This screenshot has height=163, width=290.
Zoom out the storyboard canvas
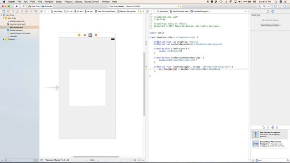(86, 160)
